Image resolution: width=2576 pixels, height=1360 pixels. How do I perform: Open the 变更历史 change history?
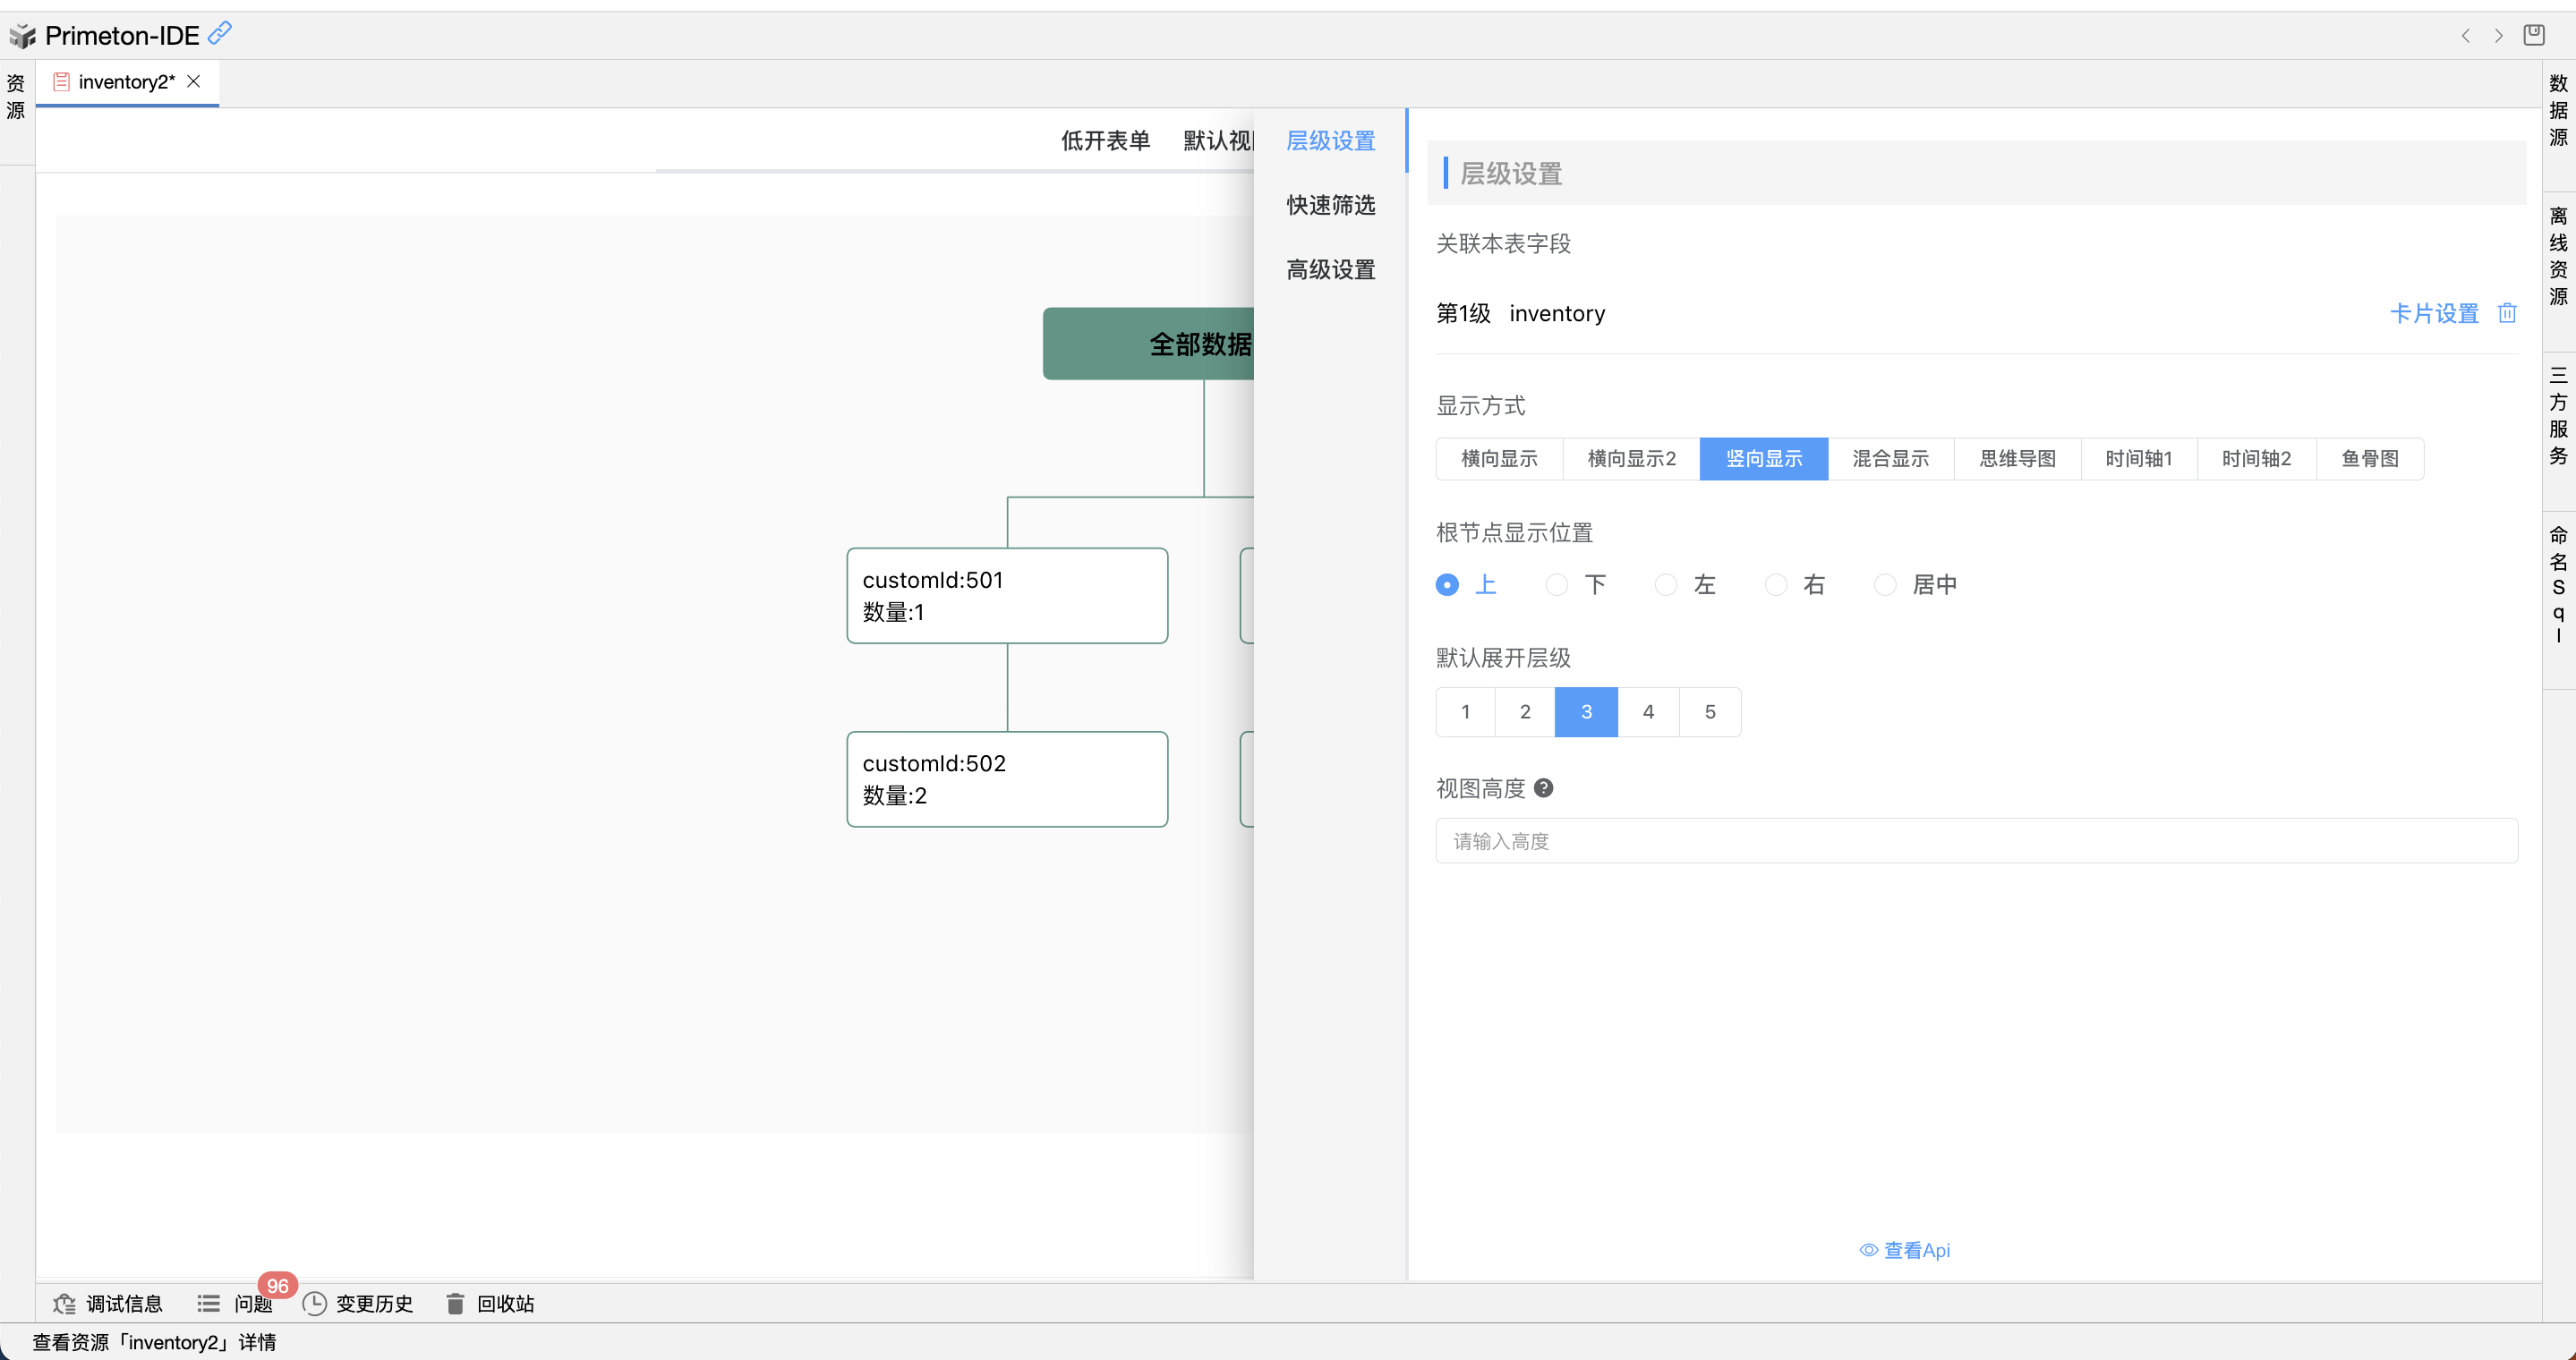(358, 1303)
